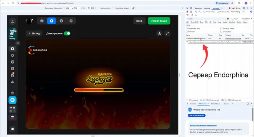Click the import HAR upload icon

pyautogui.click(x=192, y=15)
